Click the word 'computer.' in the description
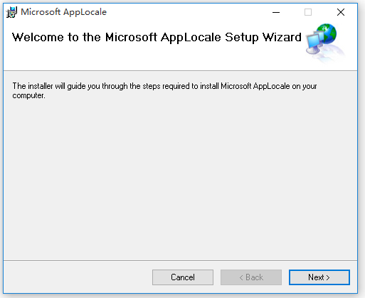This screenshot has width=365, height=298. [x=28, y=95]
